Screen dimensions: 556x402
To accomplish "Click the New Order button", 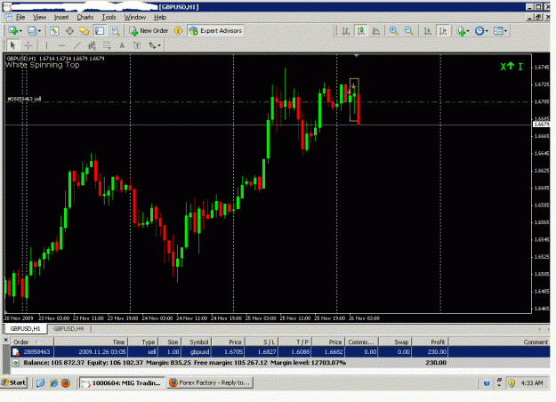I will tap(149, 31).
